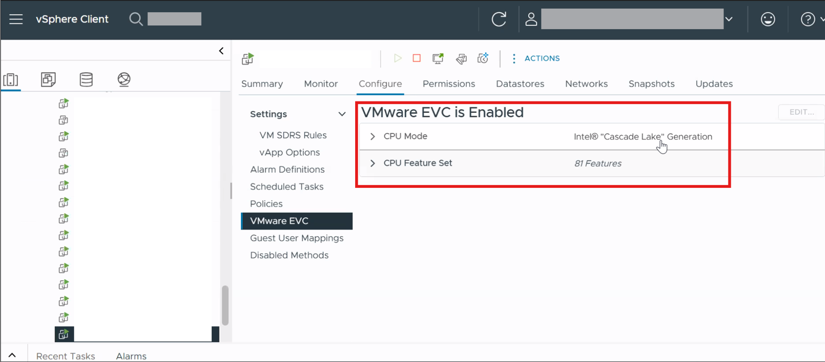This screenshot has width=825, height=362.
Task: Expand the CPU Mode row
Action: [x=373, y=136]
